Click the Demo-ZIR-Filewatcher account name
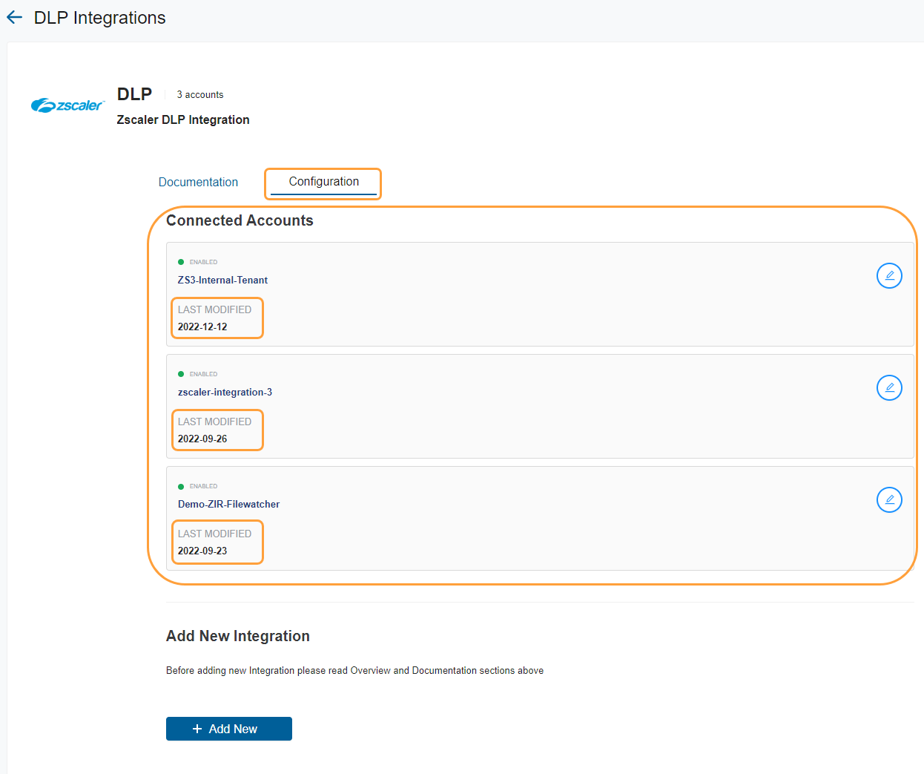The image size is (924, 774). [228, 504]
